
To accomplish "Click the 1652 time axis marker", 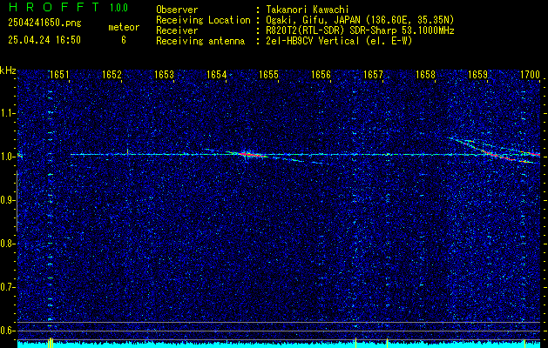I will (112, 75).
